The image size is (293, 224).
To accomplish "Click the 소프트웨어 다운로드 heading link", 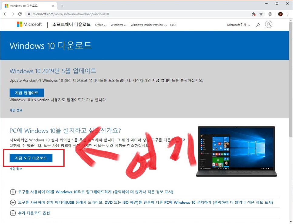I will (x=71, y=24).
